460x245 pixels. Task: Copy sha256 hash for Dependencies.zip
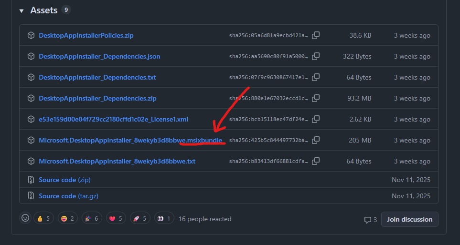tap(316, 98)
